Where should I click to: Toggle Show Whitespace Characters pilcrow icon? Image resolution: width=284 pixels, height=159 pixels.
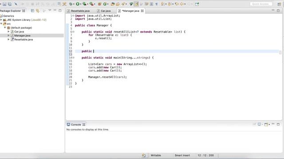(157, 4)
